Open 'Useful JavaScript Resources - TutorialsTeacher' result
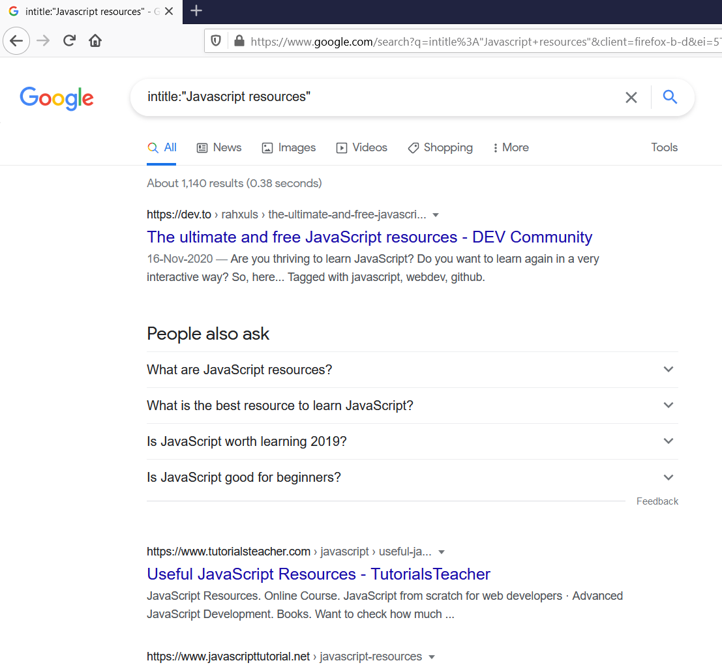This screenshot has width=722, height=665. (x=318, y=574)
